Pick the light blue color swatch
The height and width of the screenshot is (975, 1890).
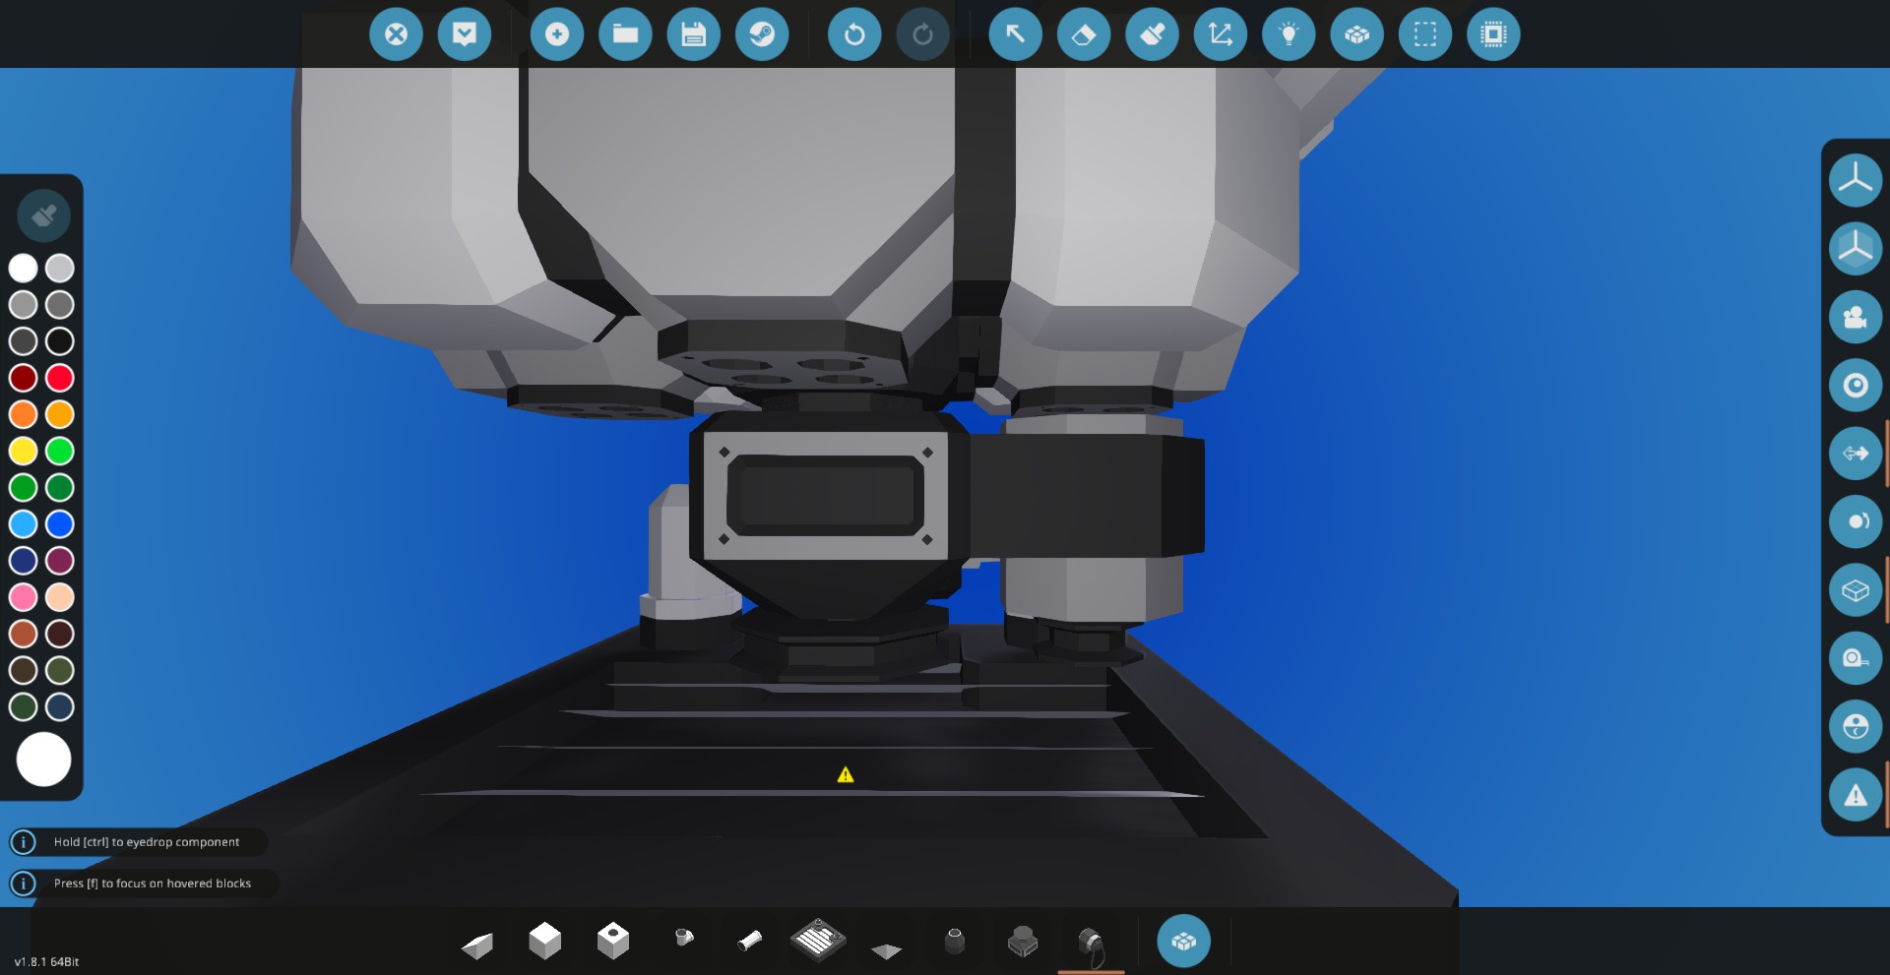(24, 524)
